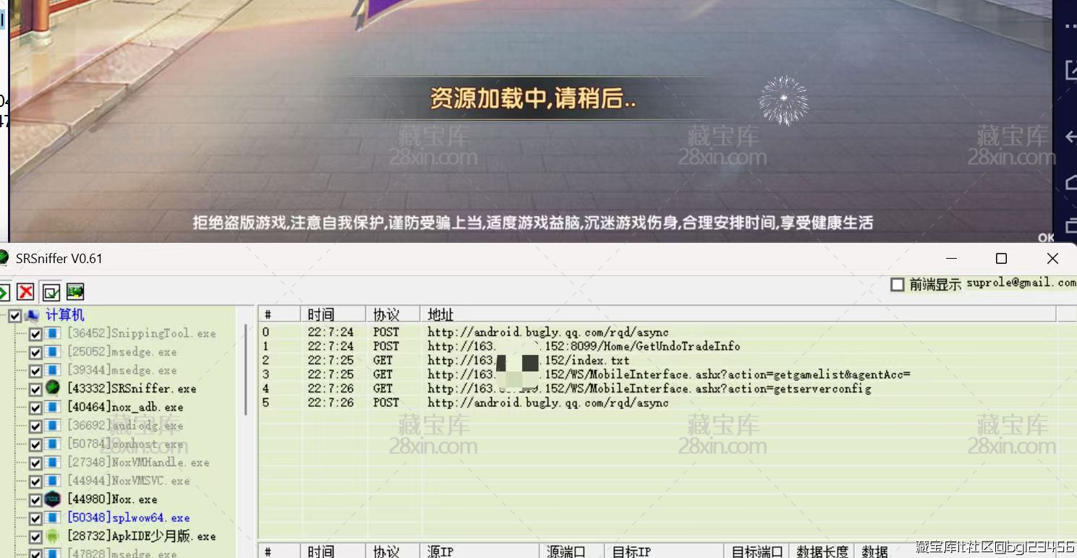Select the [36452]SnippingTool.exe process label
This screenshot has width=1077, height=558.
point(141,333)
